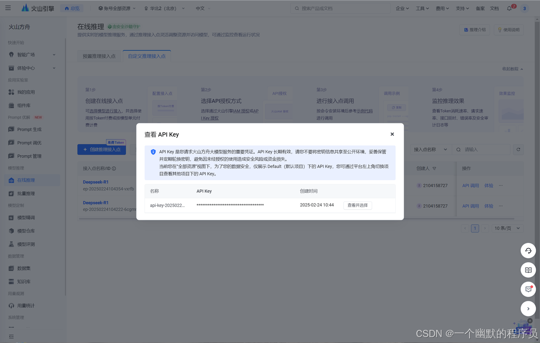Collapse the tutorial via 收起教程
Image resolution: width=540 pixels, height=343 pixels.
click(x=513, y=69)
